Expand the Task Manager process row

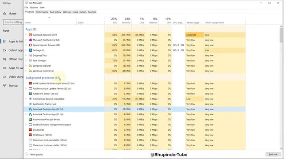click(x=26, y=61)
